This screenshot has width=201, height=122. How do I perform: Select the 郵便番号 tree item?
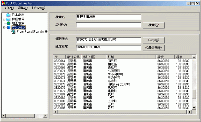18,19
